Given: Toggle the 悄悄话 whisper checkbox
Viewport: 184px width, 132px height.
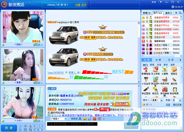Looking at the screenshot, I should [69, 119].
